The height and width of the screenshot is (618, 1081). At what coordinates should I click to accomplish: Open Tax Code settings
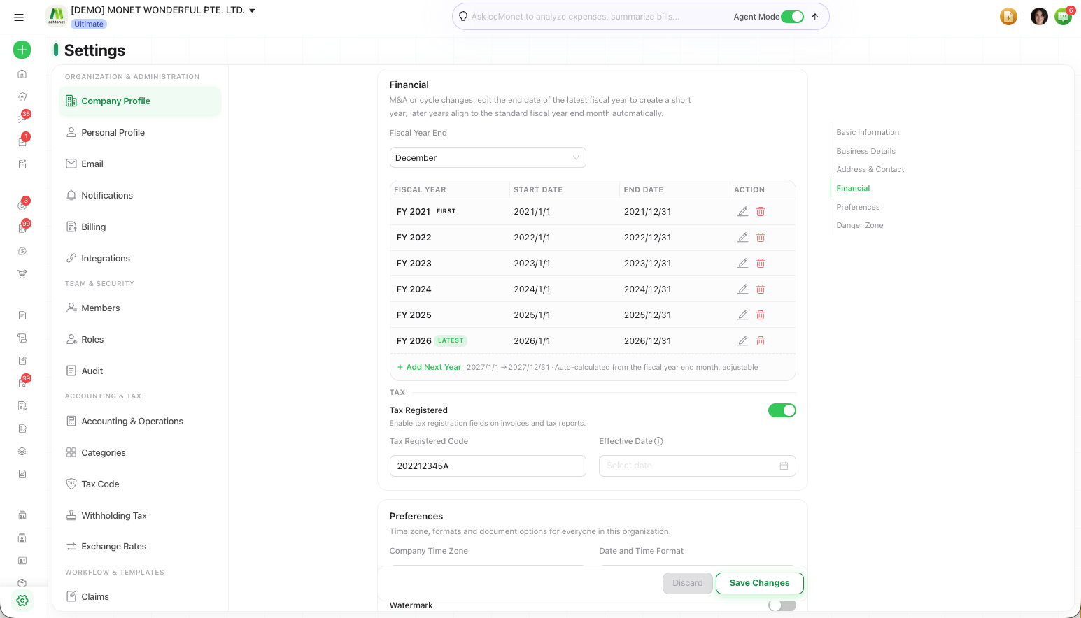(x=140, y=484)
